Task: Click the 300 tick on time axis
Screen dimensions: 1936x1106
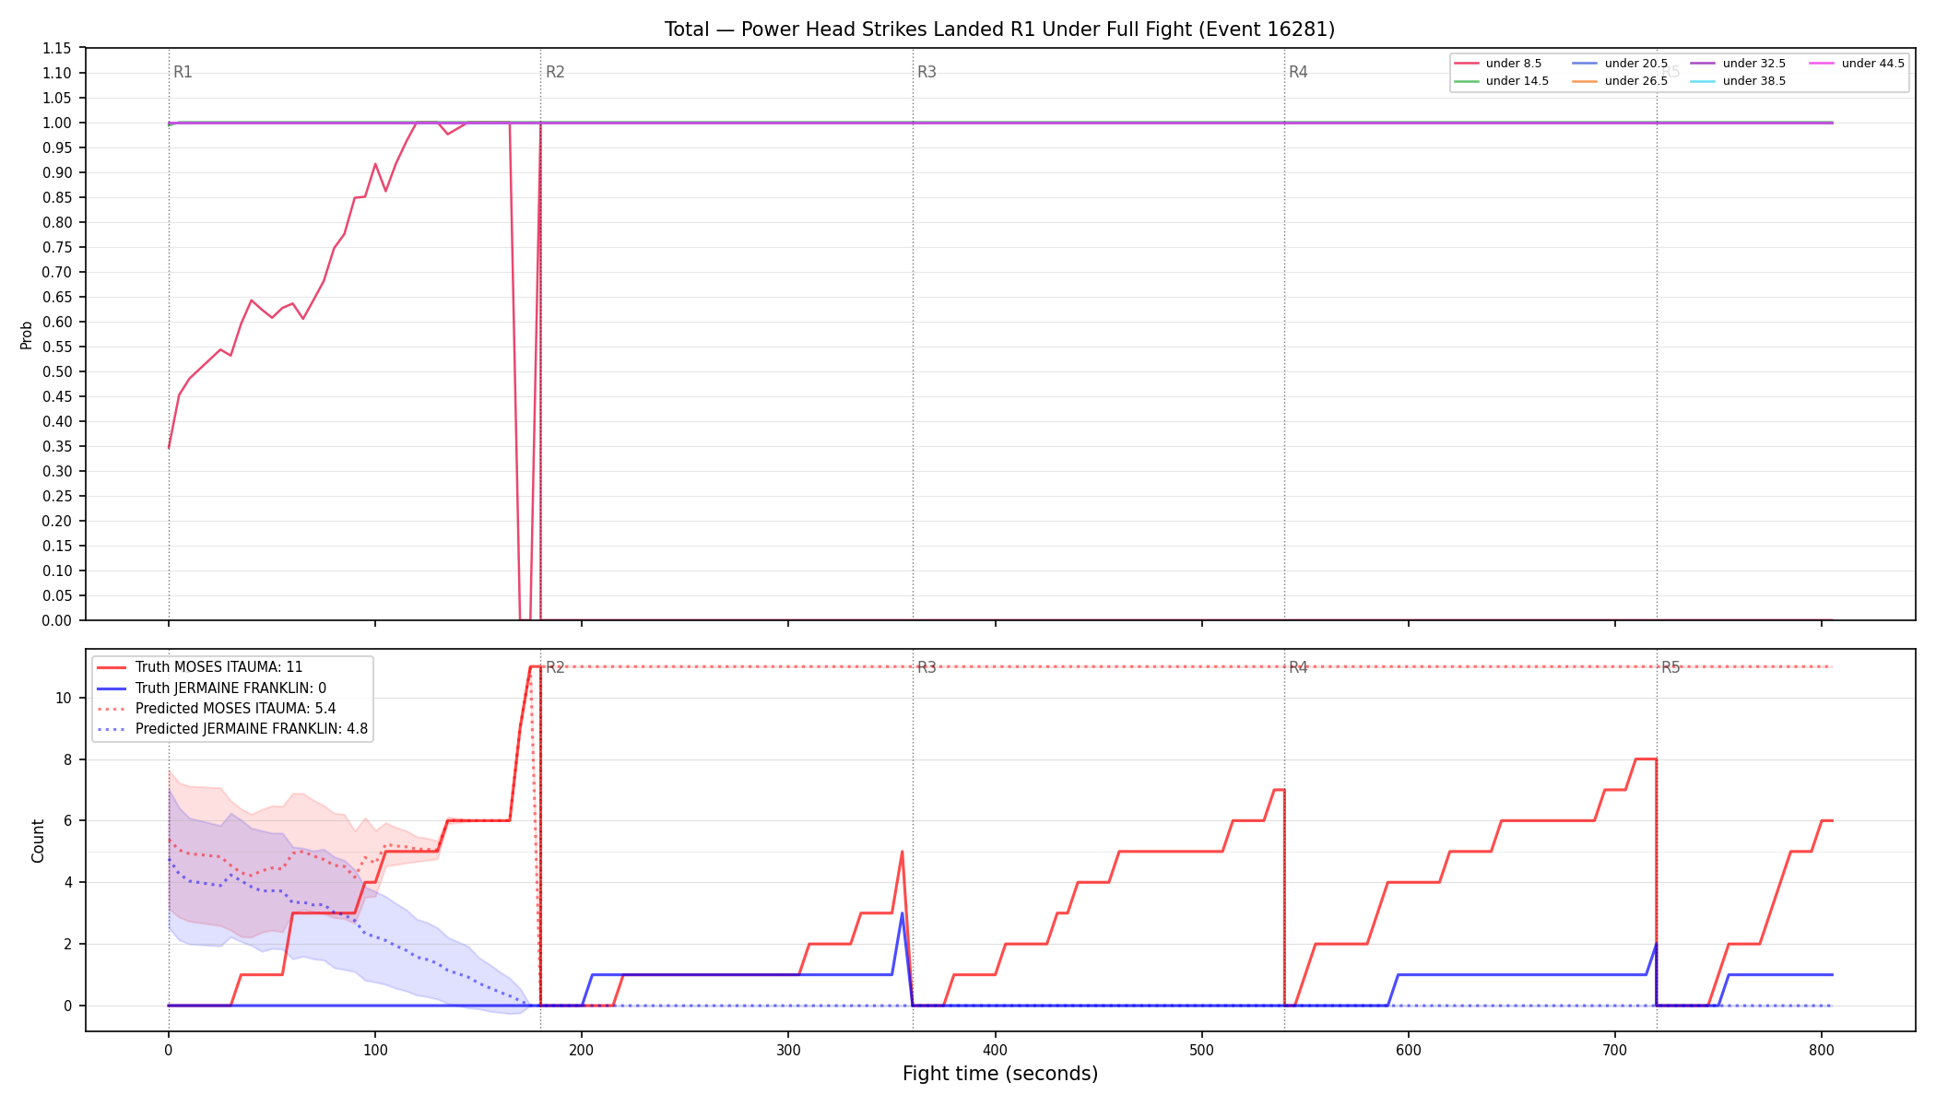Action: [788, 1049]
